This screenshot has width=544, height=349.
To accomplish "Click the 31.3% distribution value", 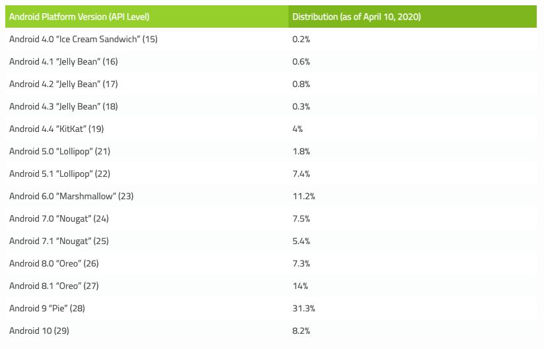I will [x=303, y=308].
